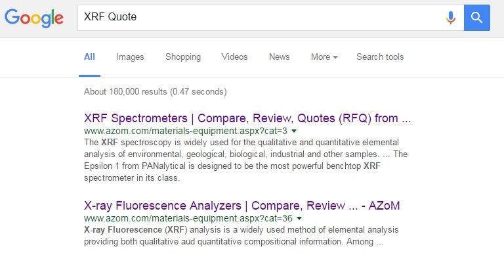Click inside the XRF Quote search box
This screenshot has width=504, height=253.
point(261,18)
